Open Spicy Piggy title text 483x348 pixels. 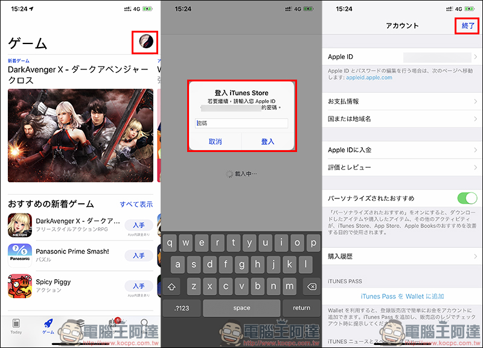[53, 282]
